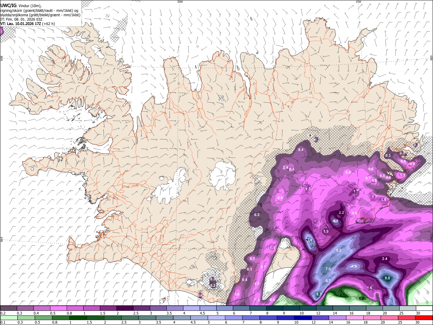Click the 'slydda/snjókoma' legend description line
Screen dimensions: 433x325
click(40, 15)
